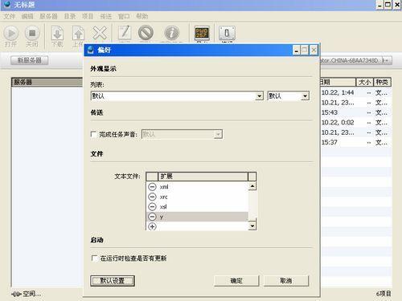Confirm preferences with 确定 button

click(236, 281)
